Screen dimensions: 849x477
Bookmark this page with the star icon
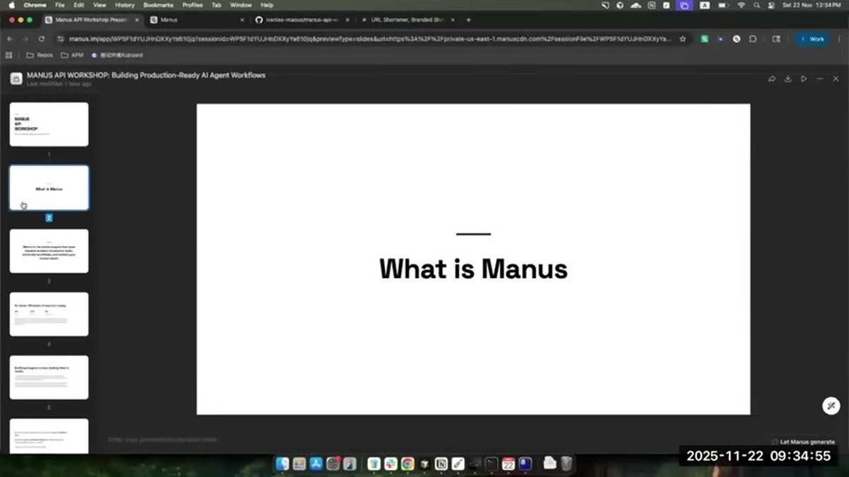[x=683, y=39]
